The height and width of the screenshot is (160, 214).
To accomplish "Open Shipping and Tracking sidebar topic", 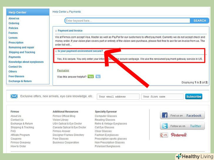I will click(22, 52).
